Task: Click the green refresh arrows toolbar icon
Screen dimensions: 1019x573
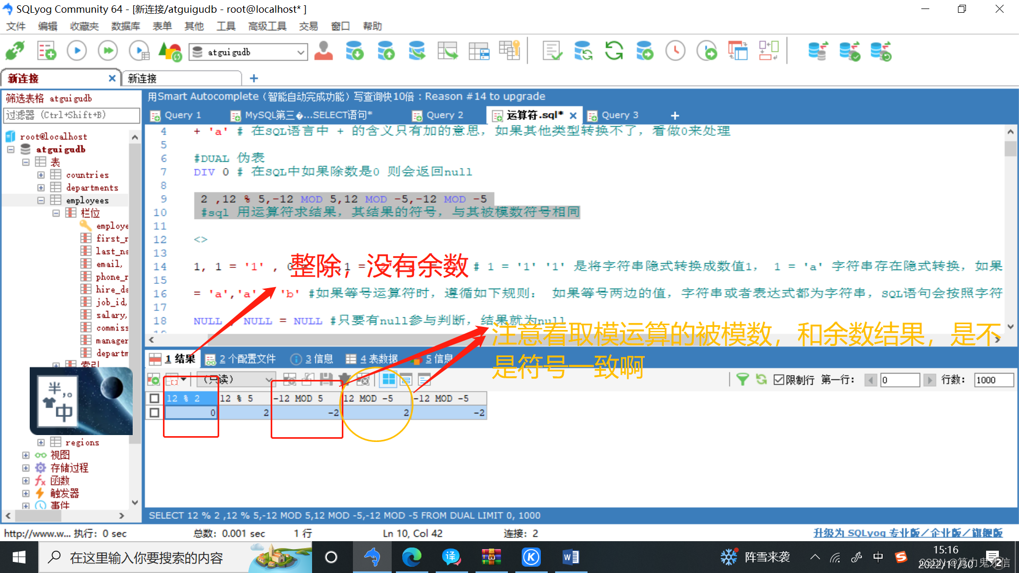Action: pyautogui.click(x=614, y=51)
